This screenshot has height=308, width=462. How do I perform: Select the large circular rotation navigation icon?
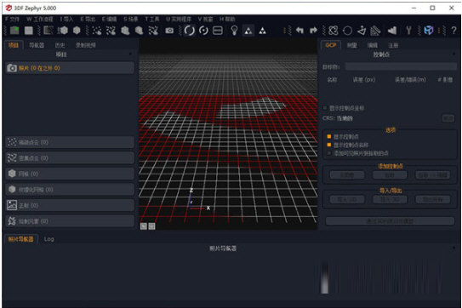(x=189, y=31)
